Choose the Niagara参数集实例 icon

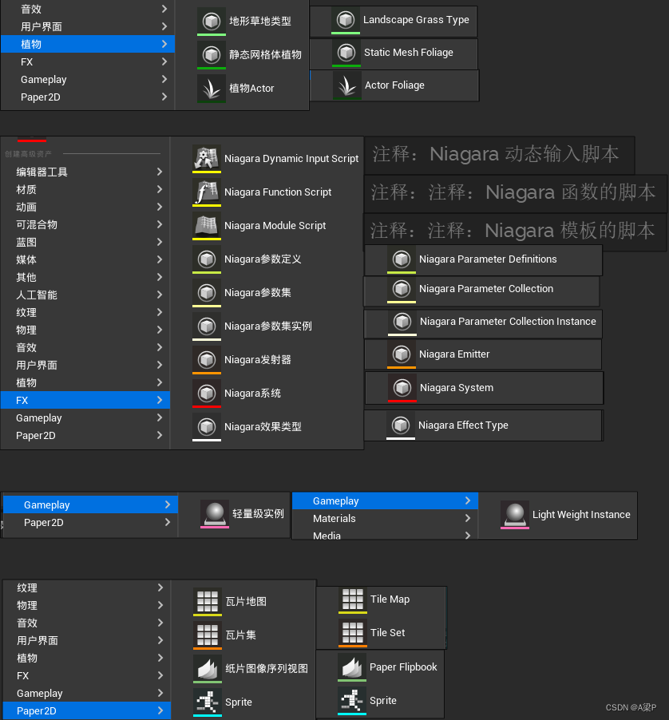coord(207,326)
